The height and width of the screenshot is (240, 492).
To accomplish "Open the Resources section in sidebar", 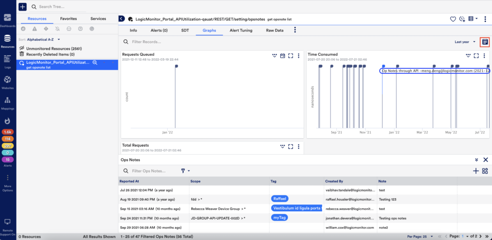I will (8, 41).
